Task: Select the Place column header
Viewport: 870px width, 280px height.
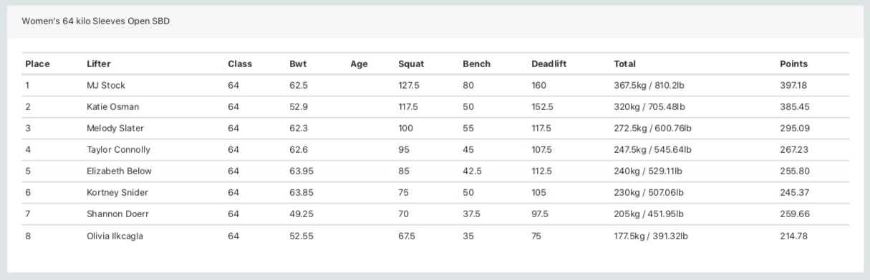Action: pyautogui.click(x=37, y=64)
